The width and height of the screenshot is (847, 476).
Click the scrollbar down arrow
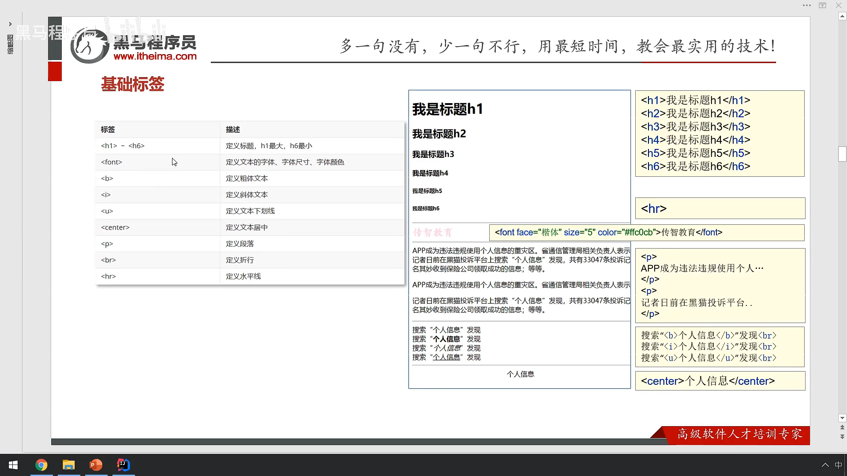[842, 418]
